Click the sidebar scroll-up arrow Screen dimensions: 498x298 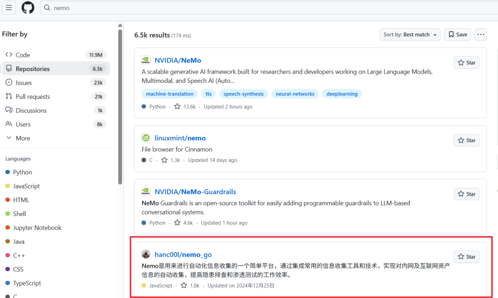120,26
